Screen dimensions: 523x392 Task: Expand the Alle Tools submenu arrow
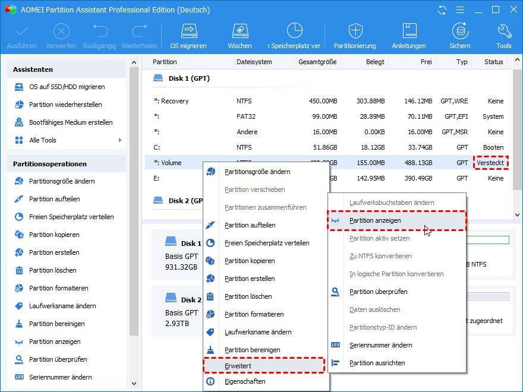120,140
